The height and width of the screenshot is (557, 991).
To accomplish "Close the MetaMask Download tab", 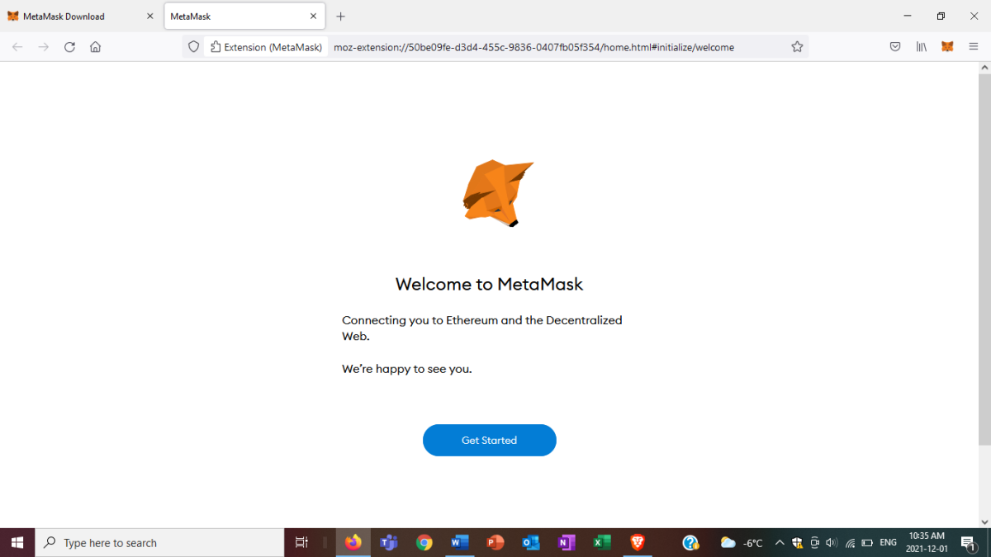I will click(x=149, y=17).
